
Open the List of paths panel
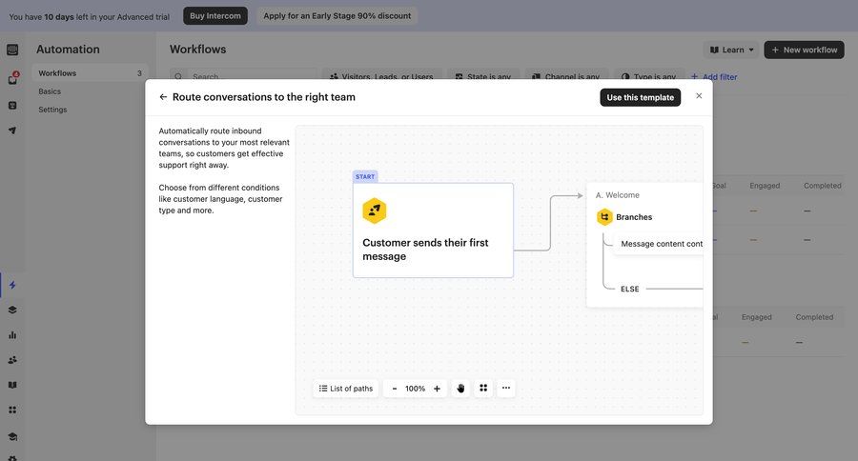pyautogui.click(x=346, y=389)
